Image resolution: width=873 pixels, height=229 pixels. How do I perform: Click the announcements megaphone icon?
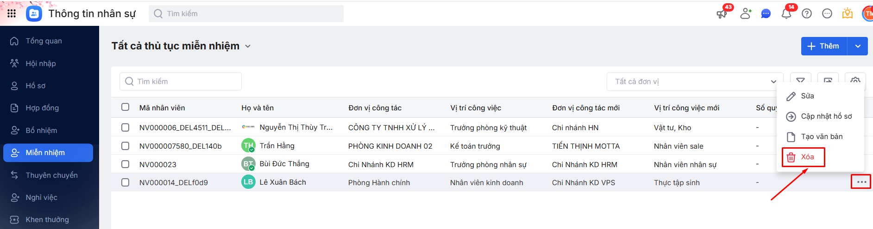722,14
